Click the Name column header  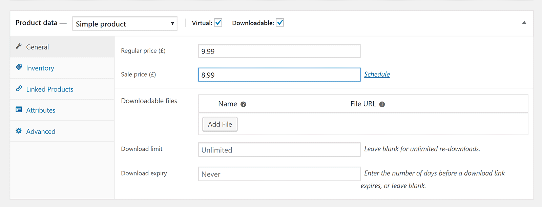(x=228, y=104)
